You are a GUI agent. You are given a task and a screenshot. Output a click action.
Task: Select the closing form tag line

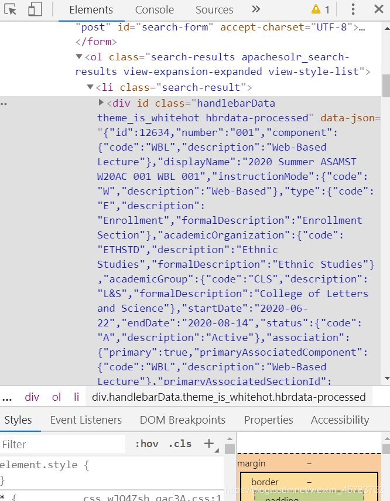(96, 42)
